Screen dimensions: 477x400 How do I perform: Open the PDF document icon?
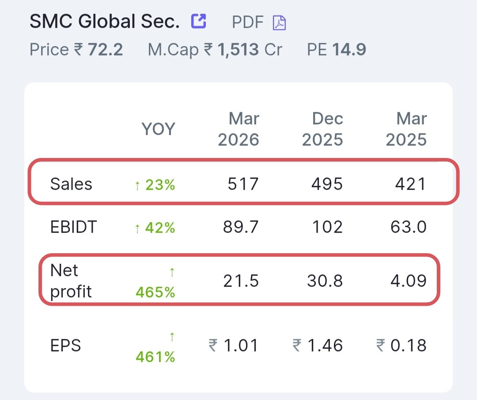click(279, 23)
